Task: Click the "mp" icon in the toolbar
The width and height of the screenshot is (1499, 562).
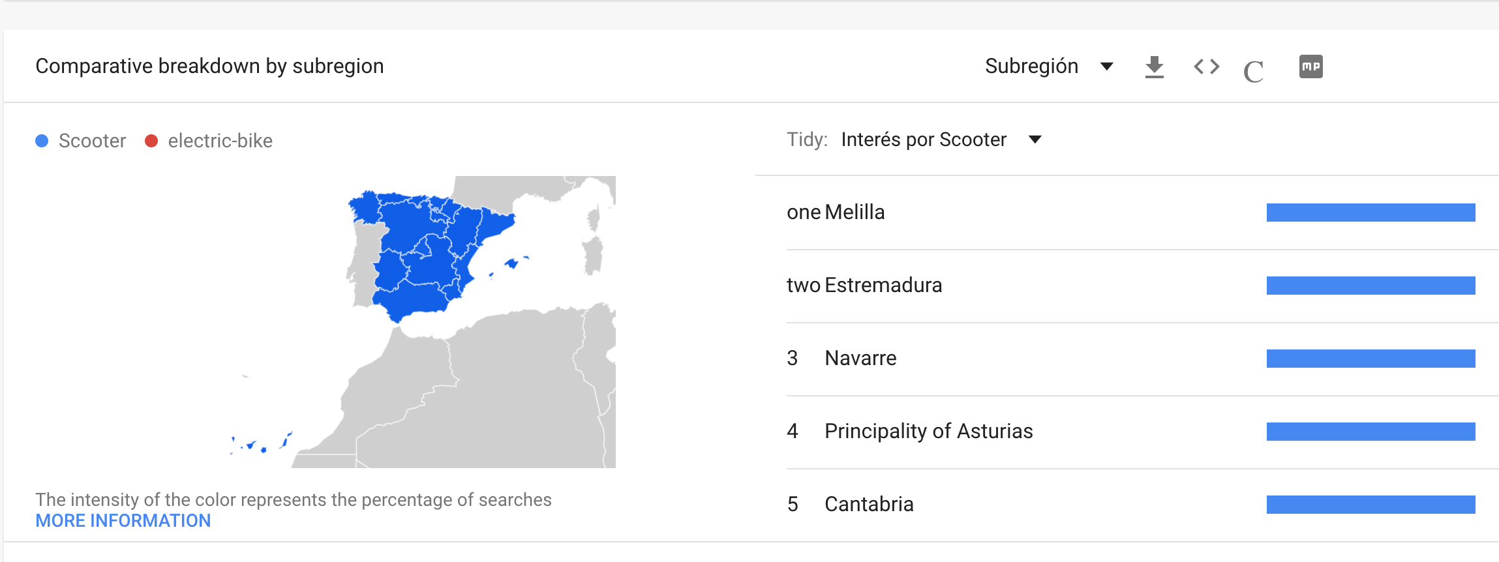Action: (1310, 66)
